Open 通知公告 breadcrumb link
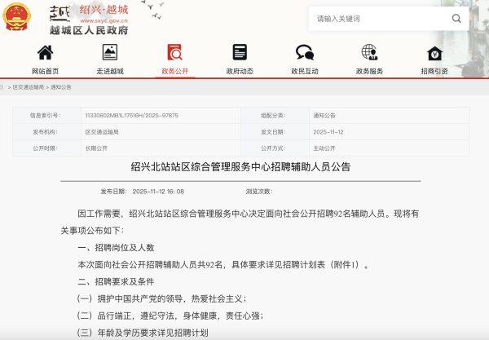 (61, 86)
